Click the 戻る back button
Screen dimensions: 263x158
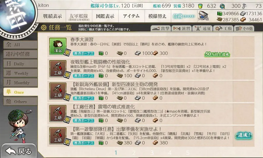(x=18, y=151)
